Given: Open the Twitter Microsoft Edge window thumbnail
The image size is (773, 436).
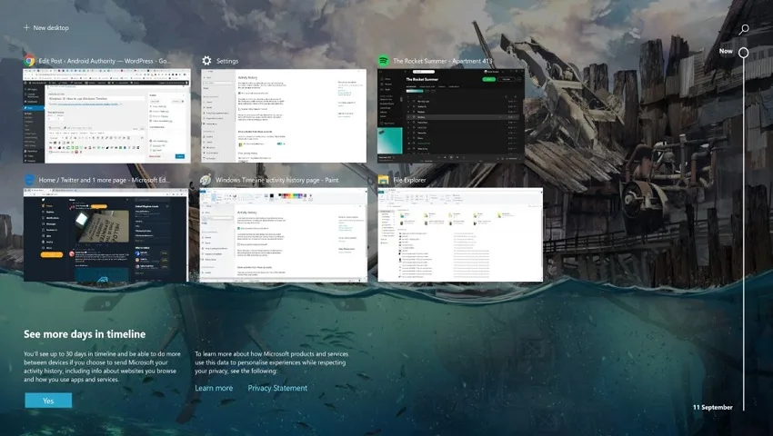Looking at the screenshot, I should [105, 234].
